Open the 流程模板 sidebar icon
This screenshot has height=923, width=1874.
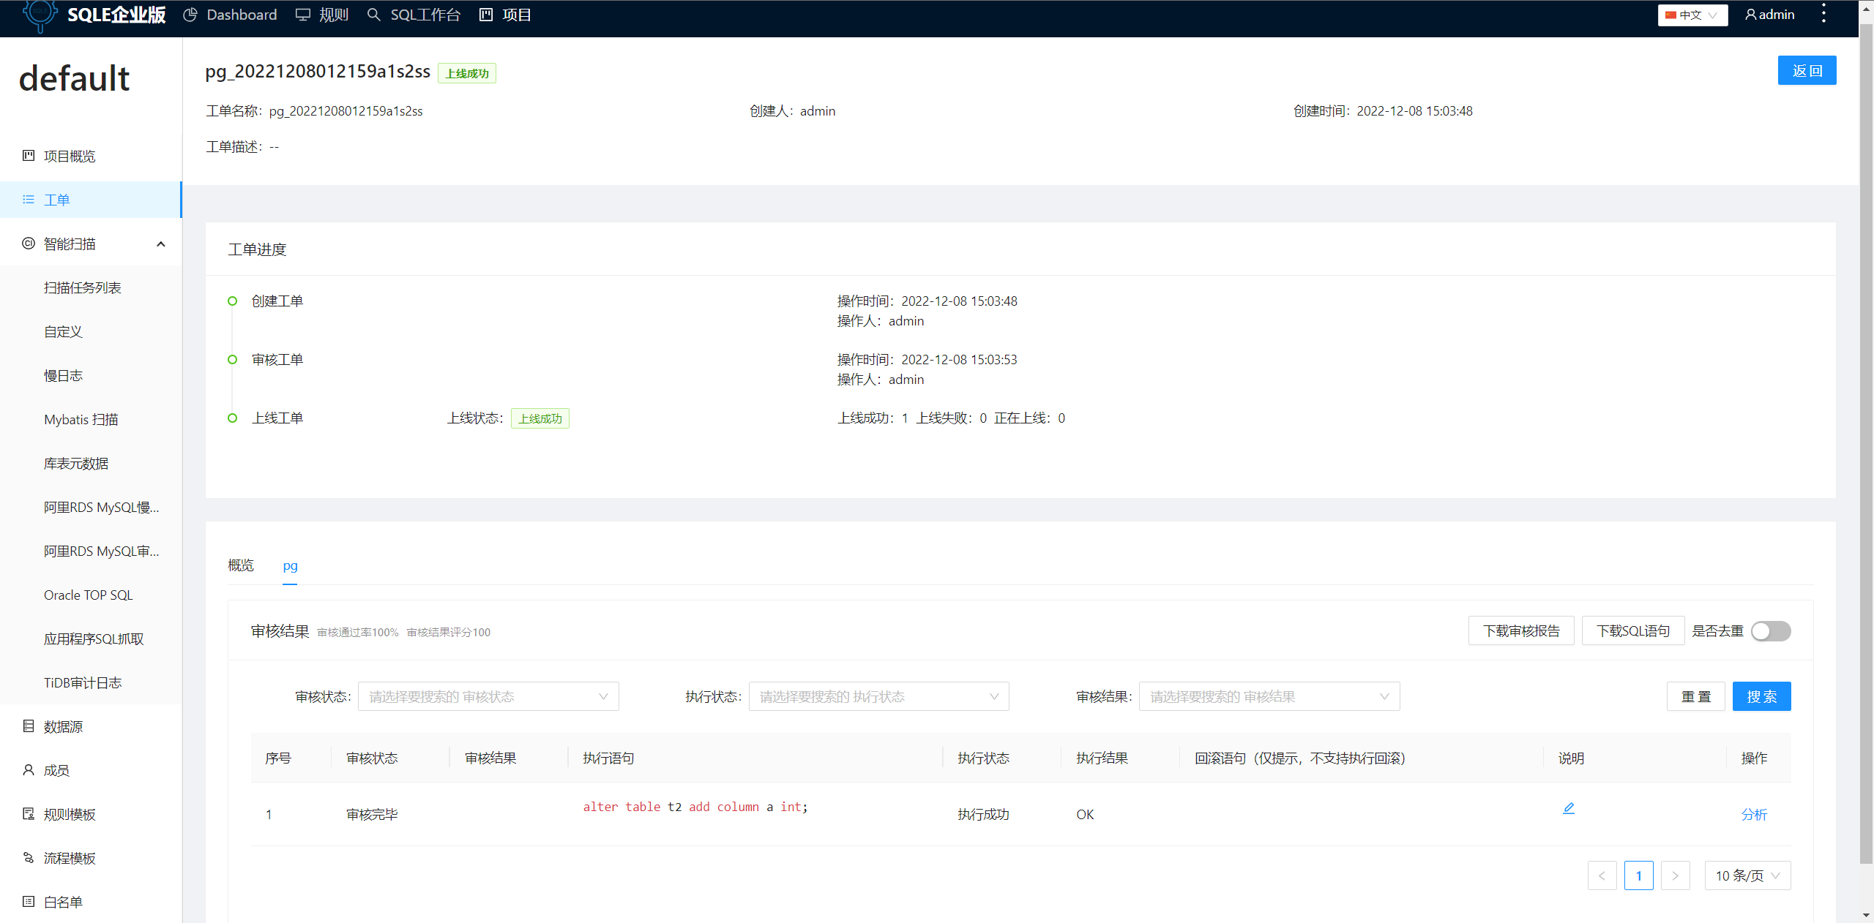pyautogui.click(x=28, y=857)
